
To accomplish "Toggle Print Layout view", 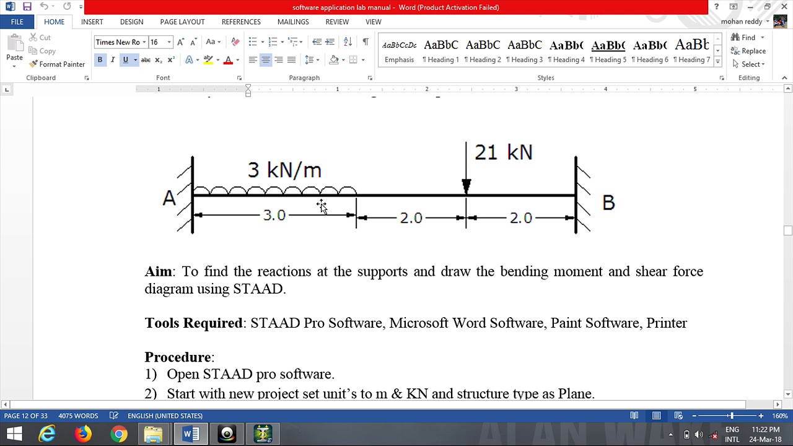I will coord(656,416).
